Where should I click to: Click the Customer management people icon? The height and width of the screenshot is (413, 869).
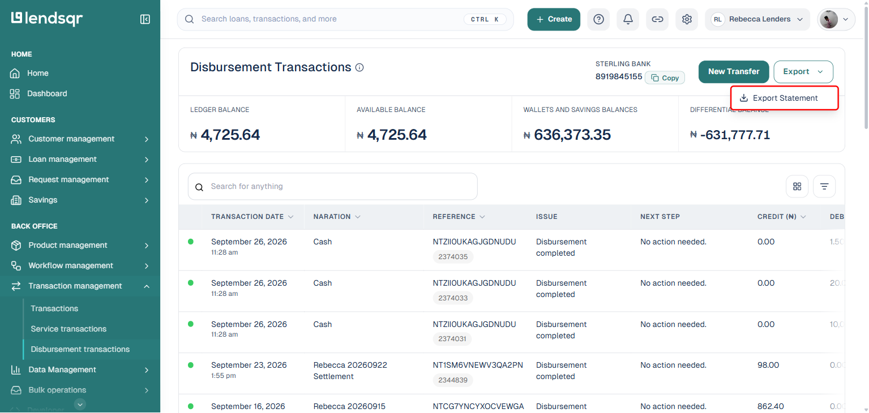pyautogui.click(x=16, y=139)
